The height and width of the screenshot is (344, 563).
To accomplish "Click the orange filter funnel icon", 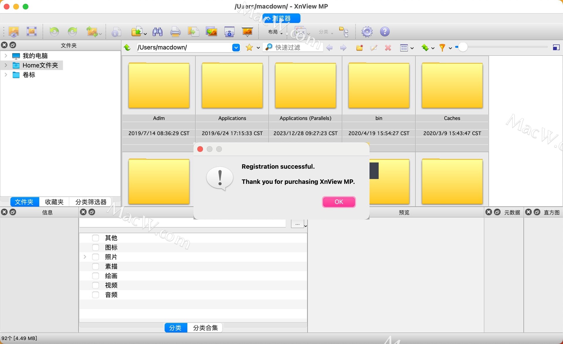I will tap(442, 48).
